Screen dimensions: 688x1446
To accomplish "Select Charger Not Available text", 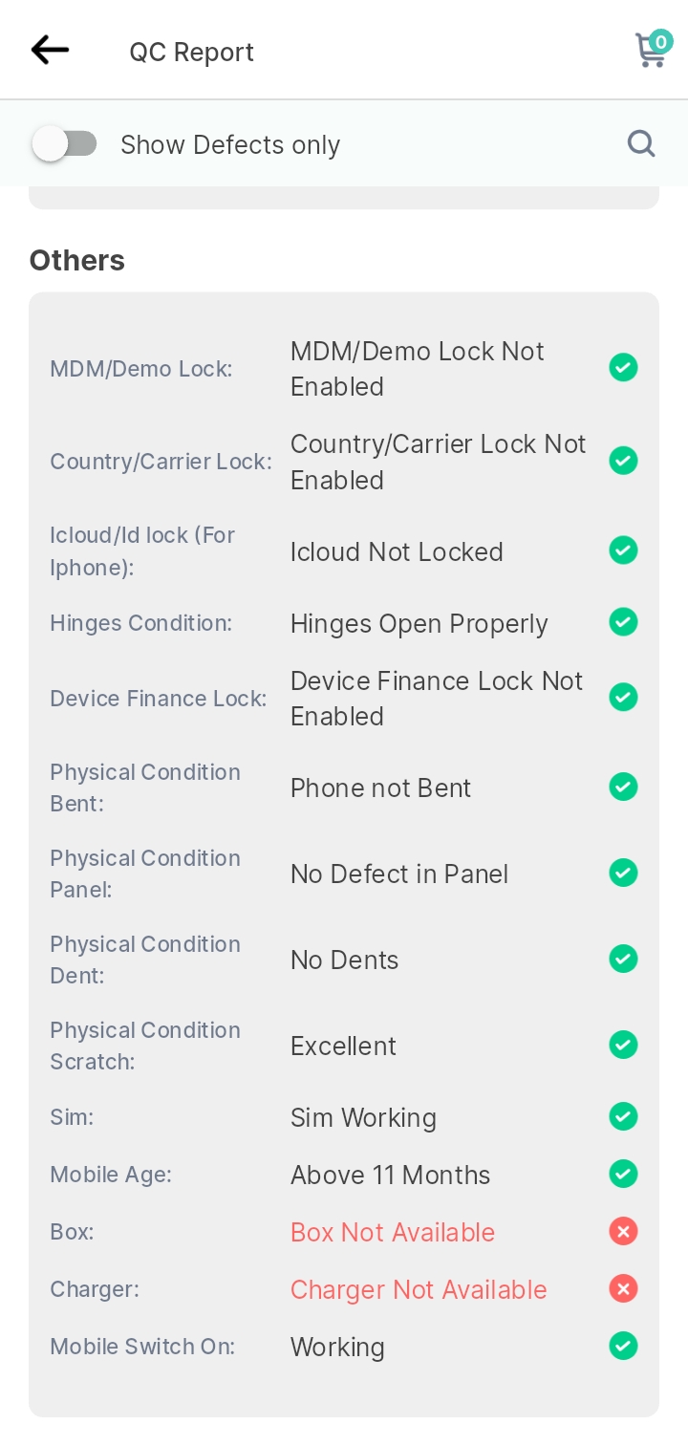I will pyautogui.click(x=419, y=1289).
